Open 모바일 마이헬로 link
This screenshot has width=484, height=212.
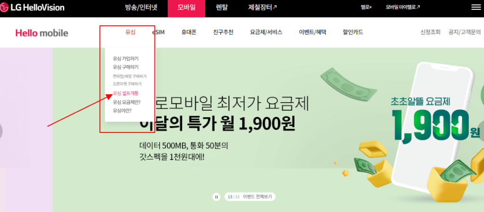pyautogui.click(x=403, y=8)
